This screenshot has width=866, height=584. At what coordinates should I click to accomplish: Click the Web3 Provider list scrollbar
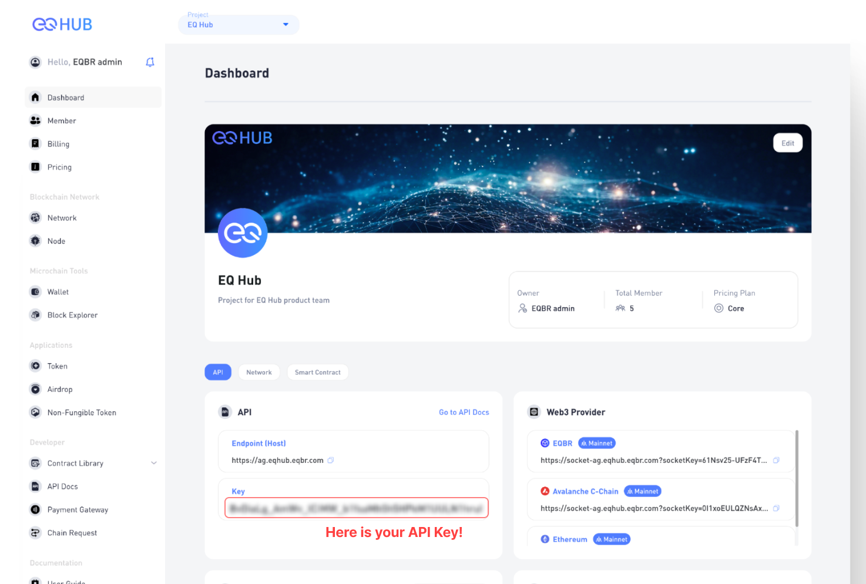tap(797, 478)
